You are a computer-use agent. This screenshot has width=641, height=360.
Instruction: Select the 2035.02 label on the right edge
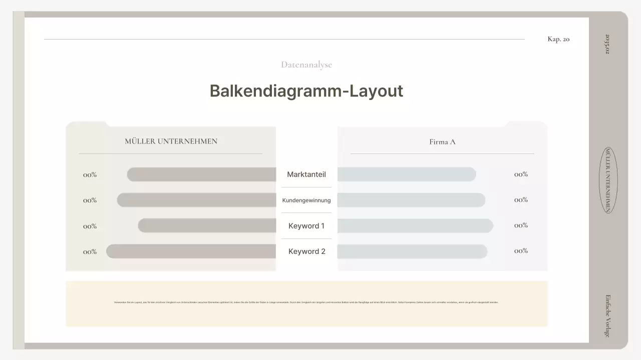(605, 44)
